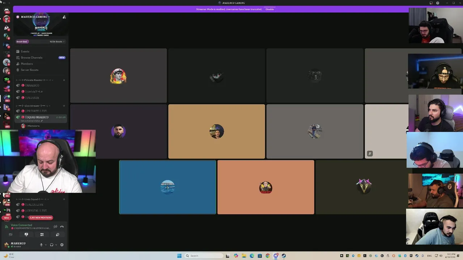Screen dimensions: 463x260
Task: Open File Explorer from the taskbar
Action: tap(244, 256)
